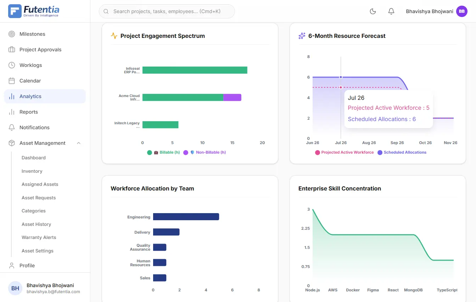Viewport: 476px width, 302px height.
Task: Open Notifications from the sidebar
Action: tap(45, 127)
